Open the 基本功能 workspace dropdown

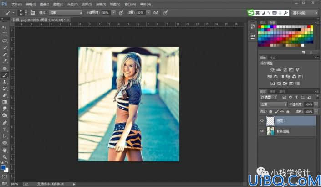pos(305,13)
